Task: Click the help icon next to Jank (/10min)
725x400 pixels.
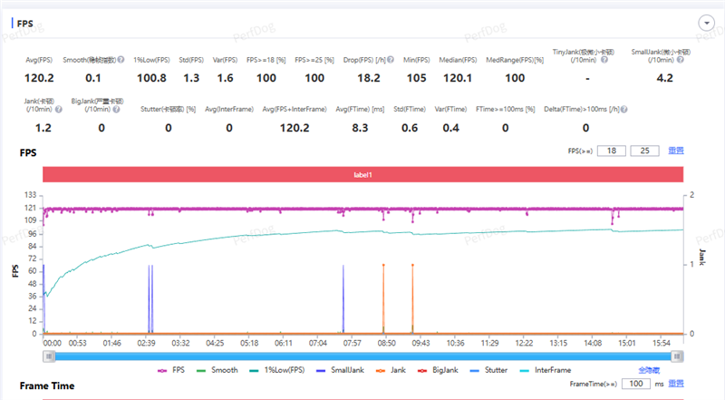Action: coord(61,109)
